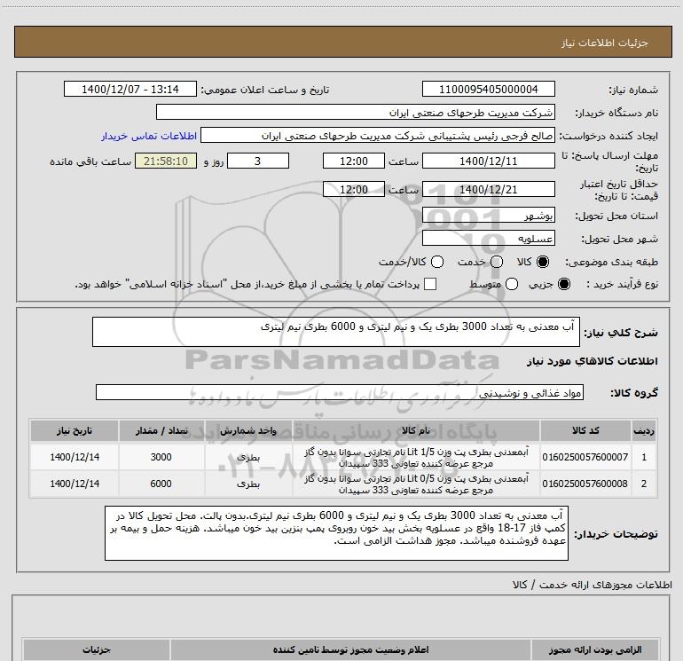683x661 pixels.
Task: Click the واحد شمارش column header
Action: 248,430
